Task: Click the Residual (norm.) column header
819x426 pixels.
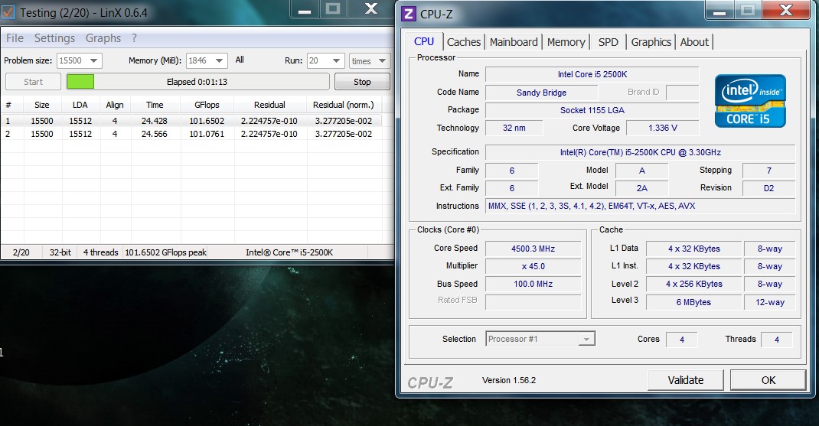Action: click(x=344, y=105)
